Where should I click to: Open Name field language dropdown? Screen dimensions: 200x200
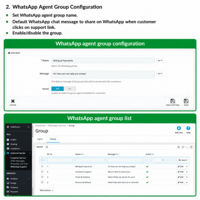pos(160,60)
